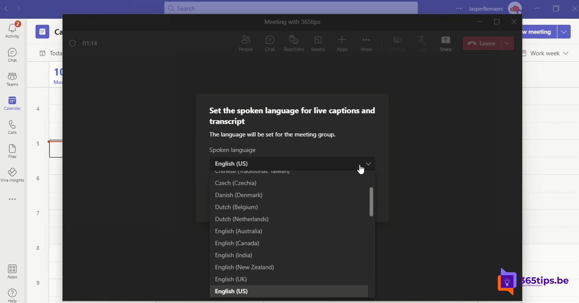Choose English (UK) language
This screenshot has height=303, width=579.
(289, 279)
